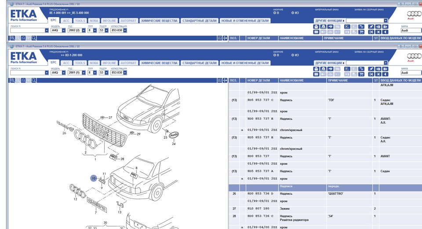Click callout number 26 in the diagram

point(64,133)
